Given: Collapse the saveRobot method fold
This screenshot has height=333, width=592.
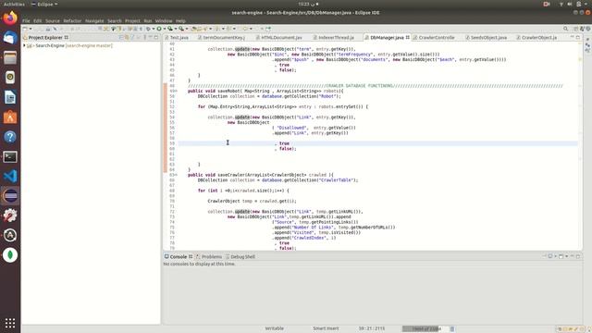Looking at the screenshot, I should coord(176,91).
